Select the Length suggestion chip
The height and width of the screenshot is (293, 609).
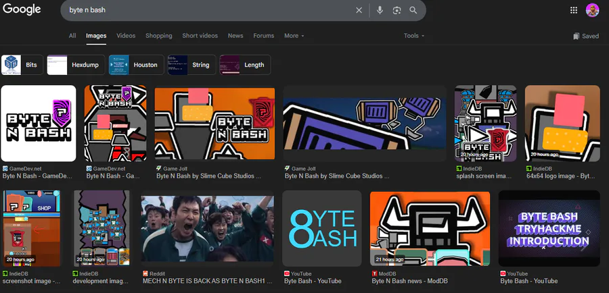pyautogui.click(x=245, y=65)
